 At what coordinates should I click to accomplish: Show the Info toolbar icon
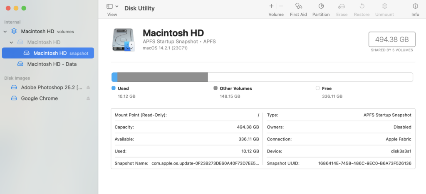coord(415,6)
